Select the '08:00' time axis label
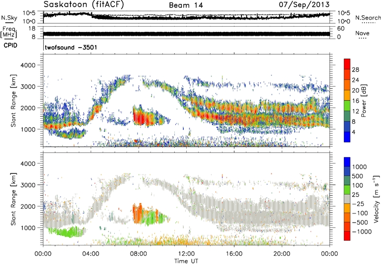This screenshot has height=264, width=381. tap(139, 254)
